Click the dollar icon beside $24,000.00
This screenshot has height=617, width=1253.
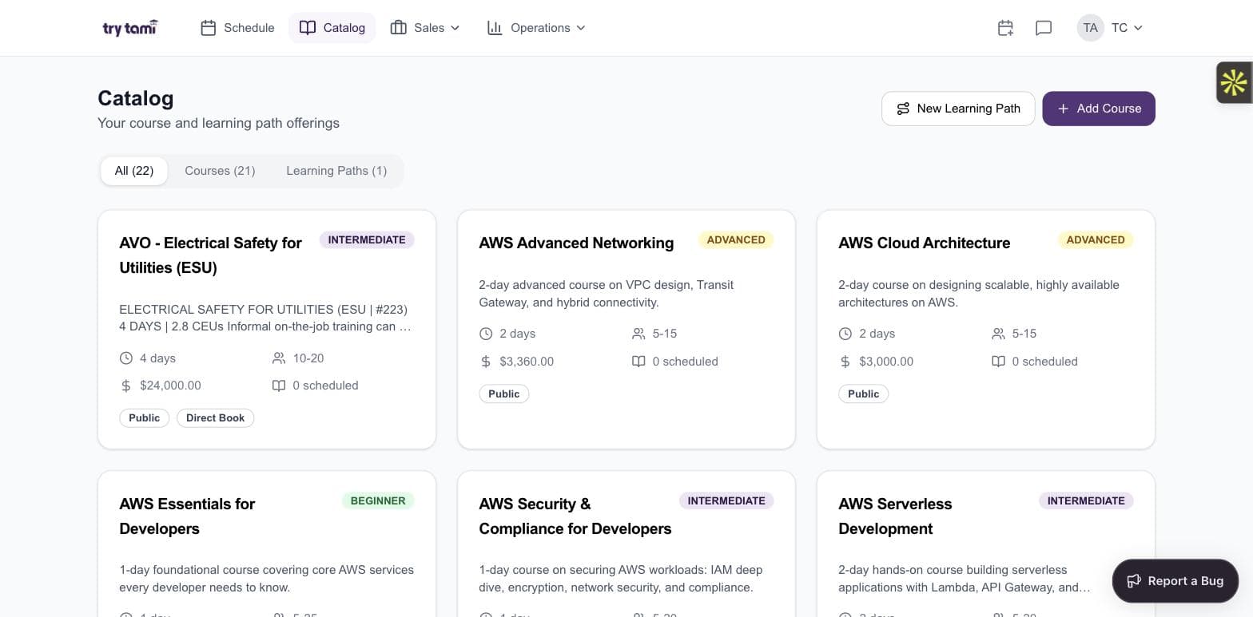tap(125, 386)
